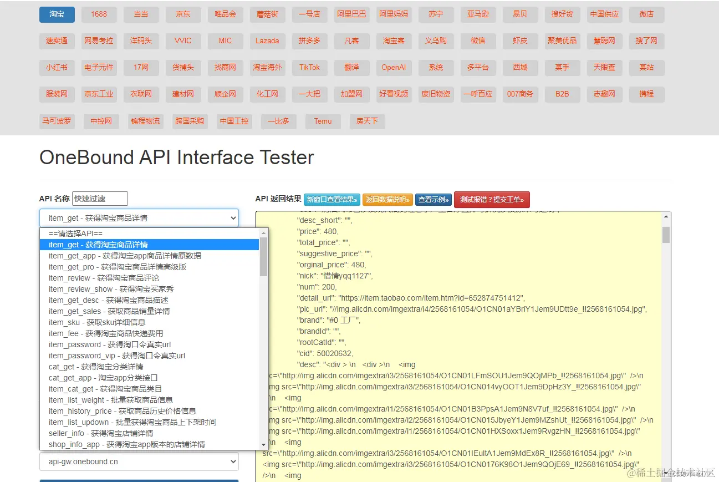Click the red 测试报错?提交工单 button

[492, 200]
